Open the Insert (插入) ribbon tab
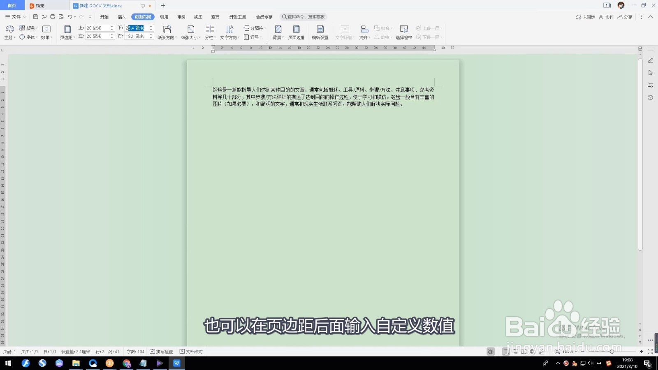The image size is (658, 370). tap(121, 17)
